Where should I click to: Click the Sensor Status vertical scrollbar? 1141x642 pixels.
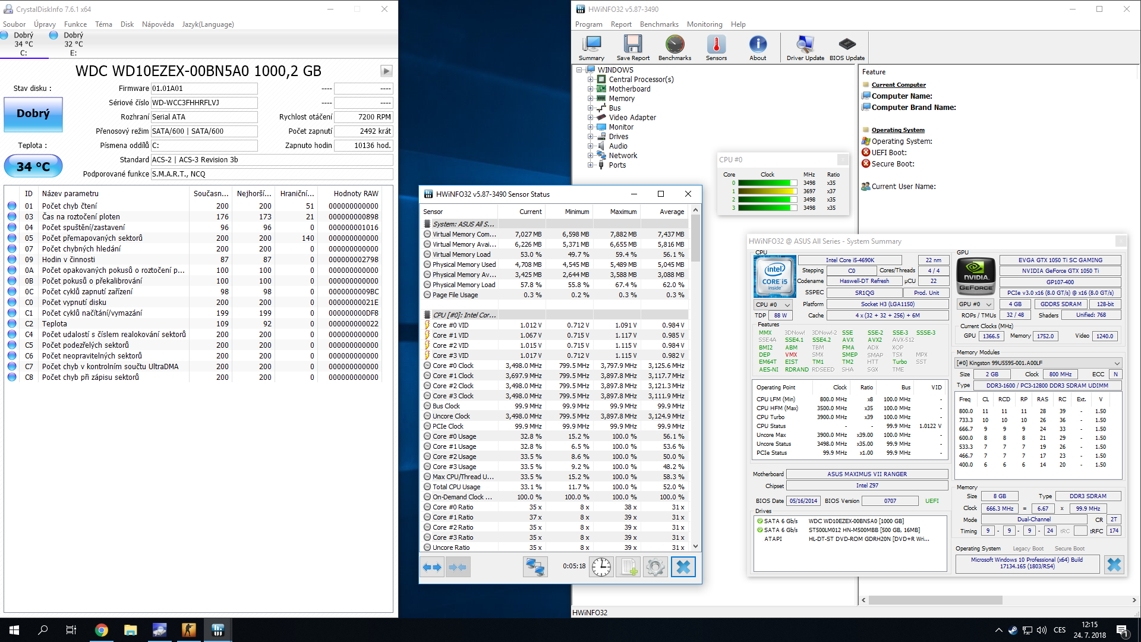click(x=695, y=378)
